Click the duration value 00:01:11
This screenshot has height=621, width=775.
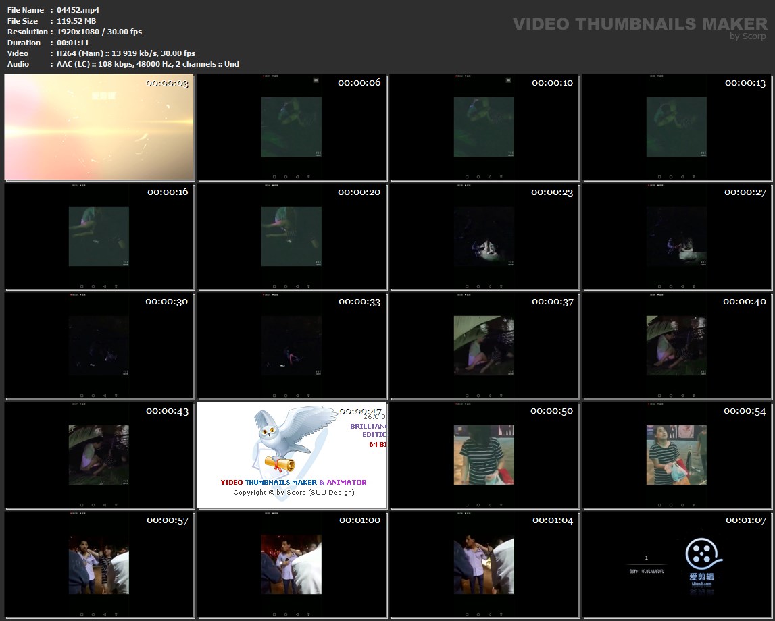point(73,43)
